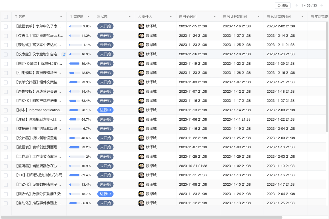The image size is (329, 219).
Task: Click person icon in 责任人 header
Action: [x=140, y=17]
